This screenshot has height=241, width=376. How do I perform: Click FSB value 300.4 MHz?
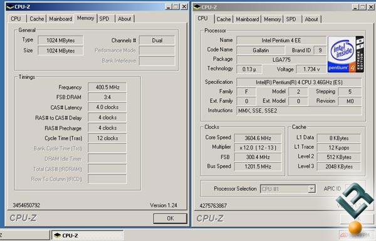[x=258, y=157]
